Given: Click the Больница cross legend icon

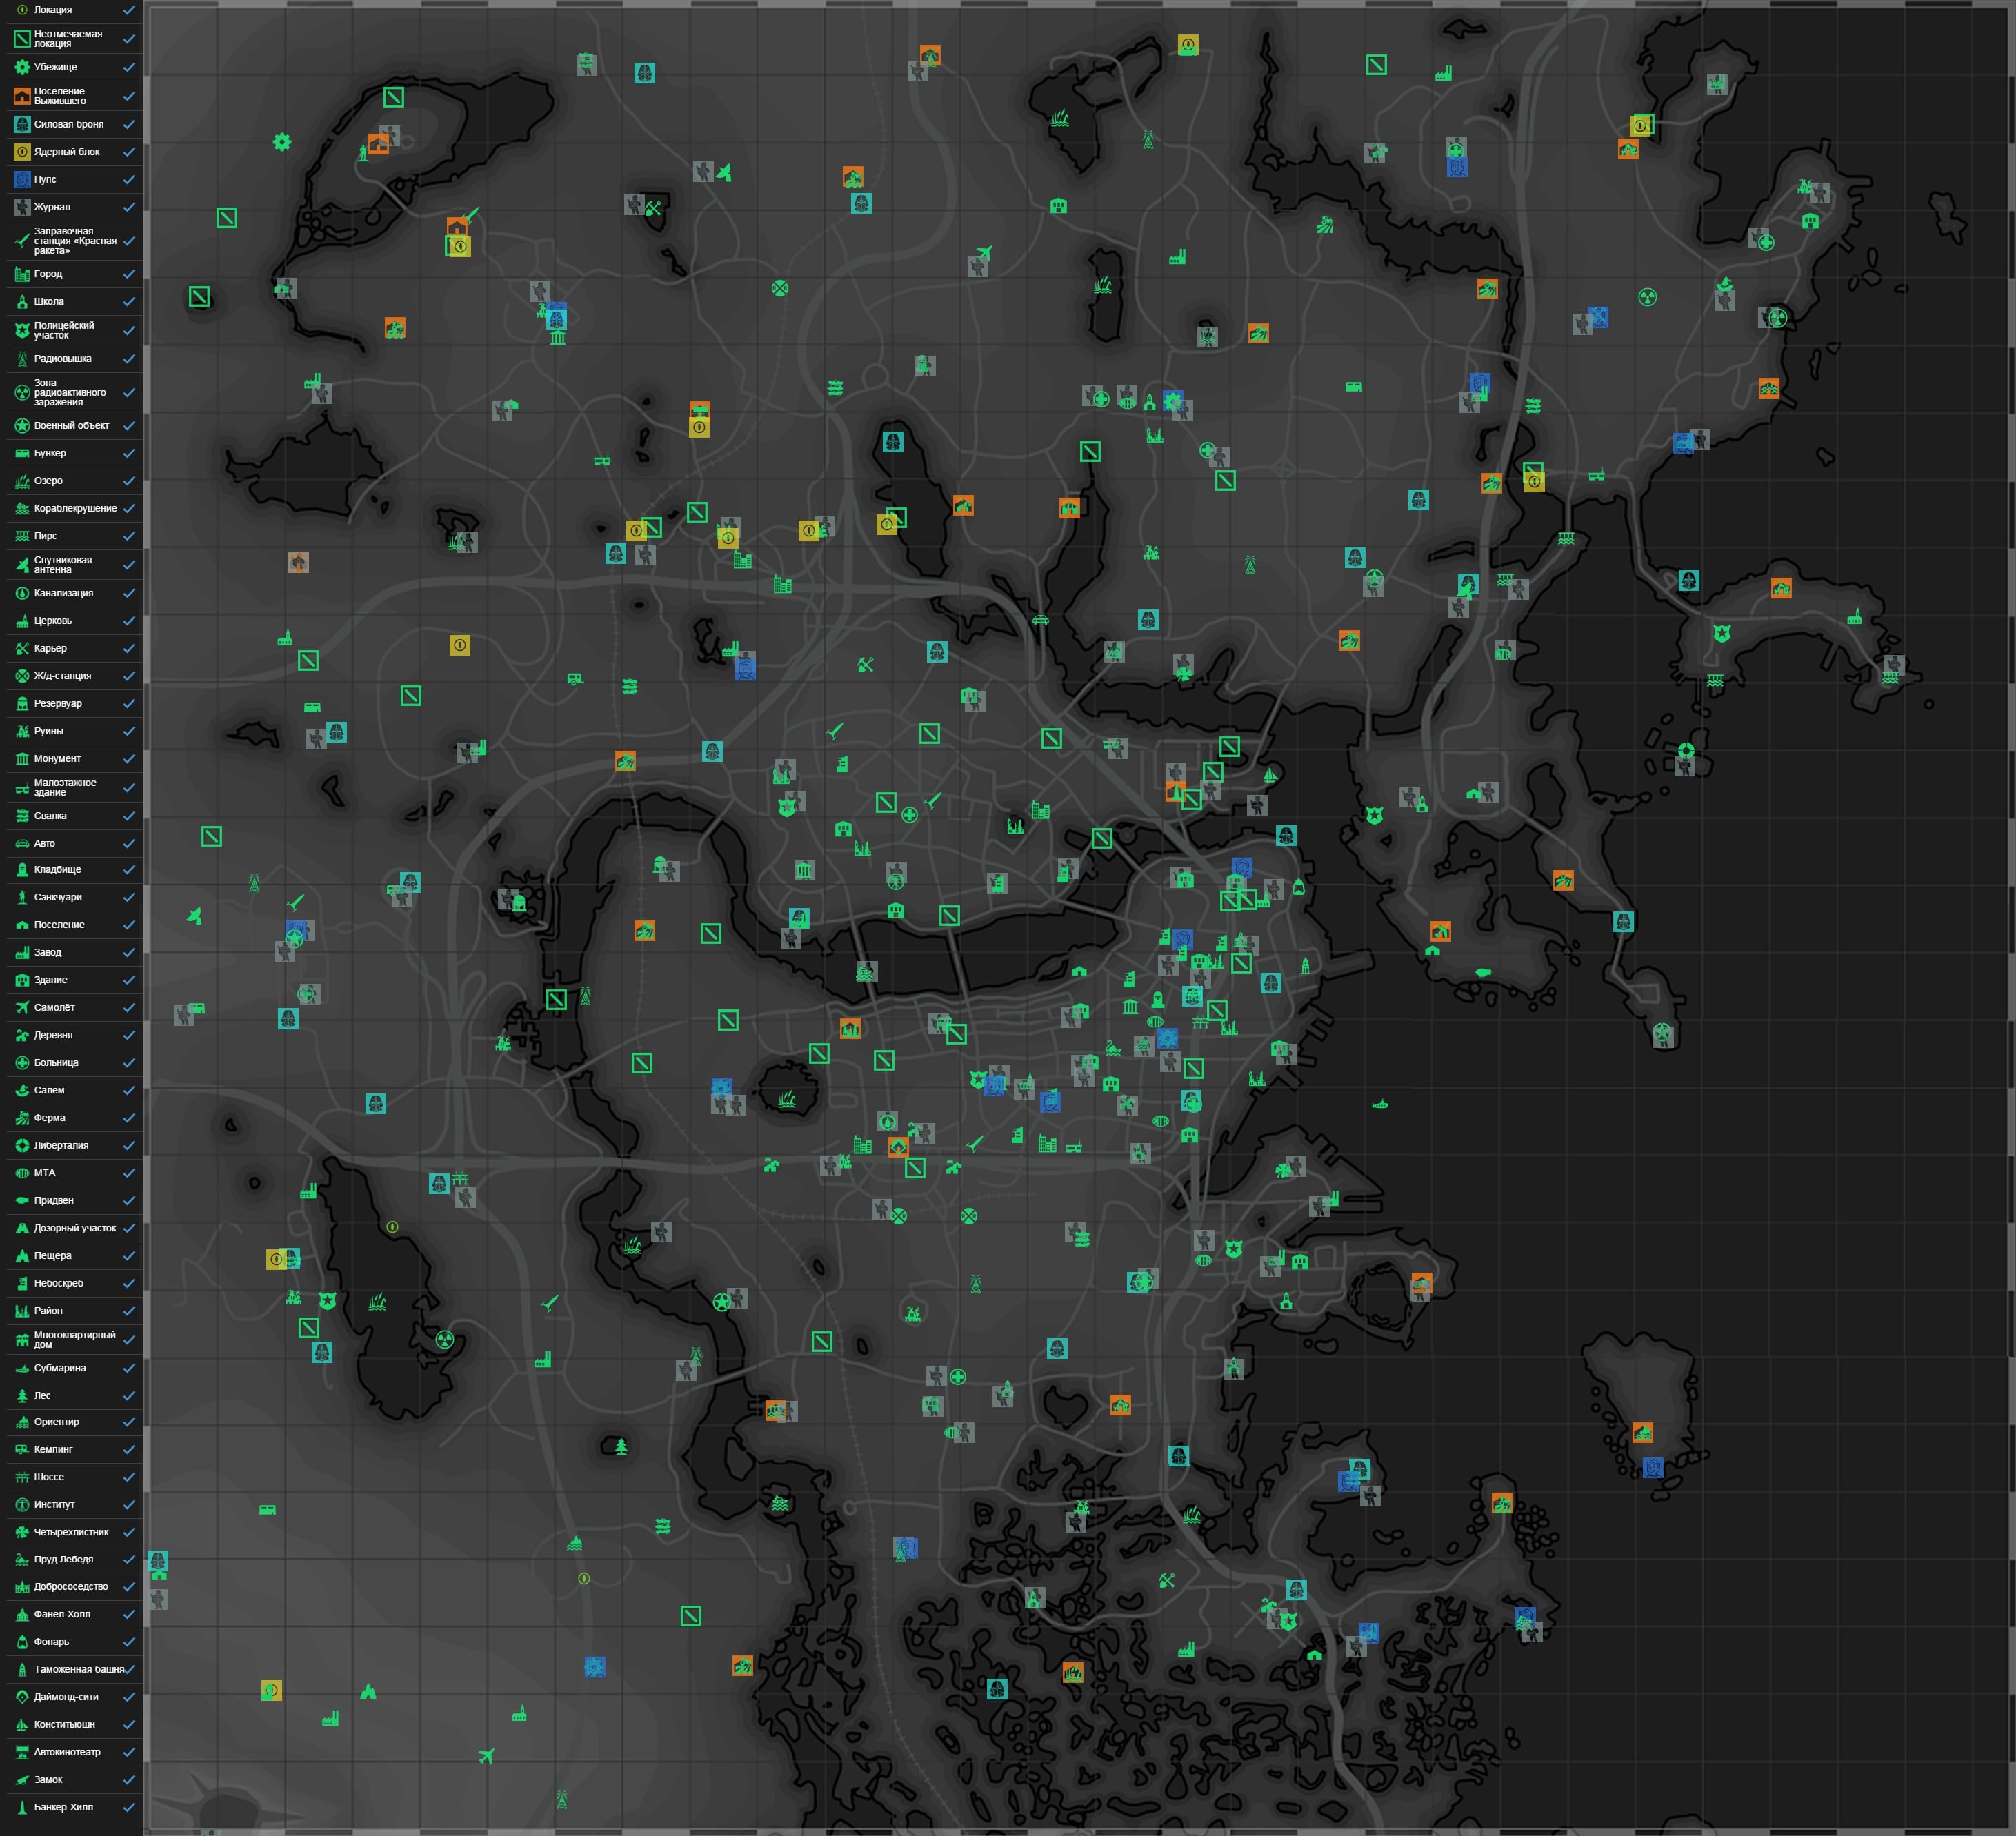Looking at the screenshot, I should coord(22,1062).
